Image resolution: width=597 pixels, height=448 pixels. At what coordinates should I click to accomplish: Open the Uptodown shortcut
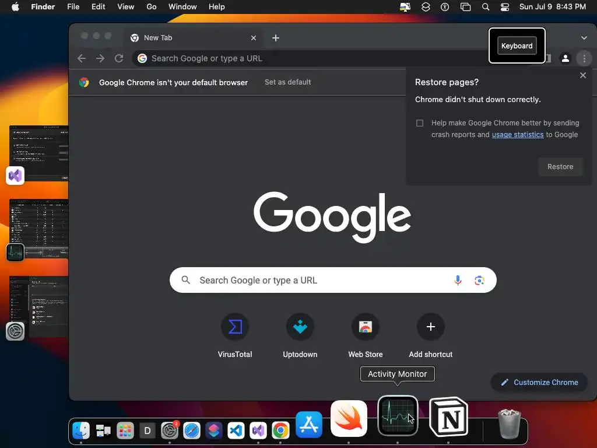click(x=300, y=335)
